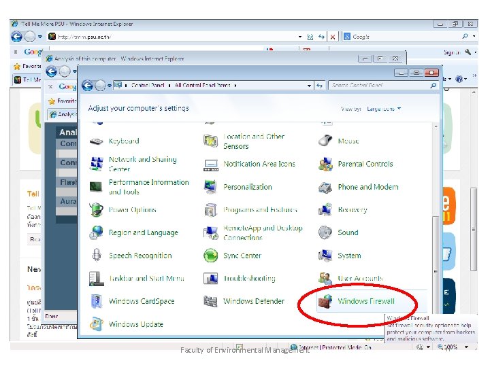Open the Region and Language icon
The width and height of the screenshot is (490, 367).
click(x=96, y=232)
